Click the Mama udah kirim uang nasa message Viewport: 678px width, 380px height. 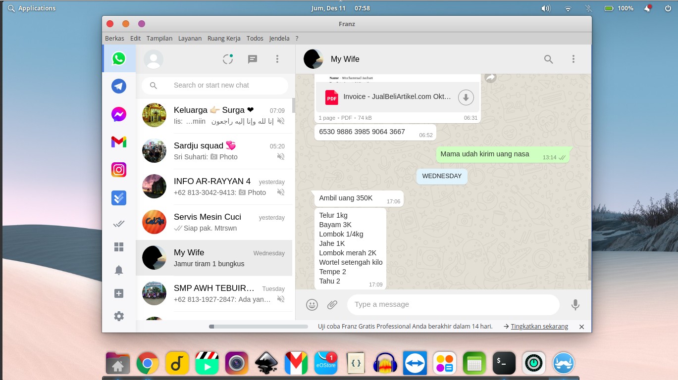click(x=503, y=154)
